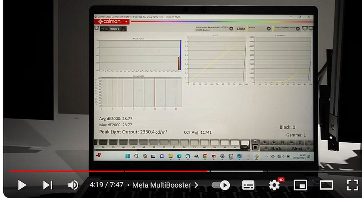Select the 100 white swatch

245,143
